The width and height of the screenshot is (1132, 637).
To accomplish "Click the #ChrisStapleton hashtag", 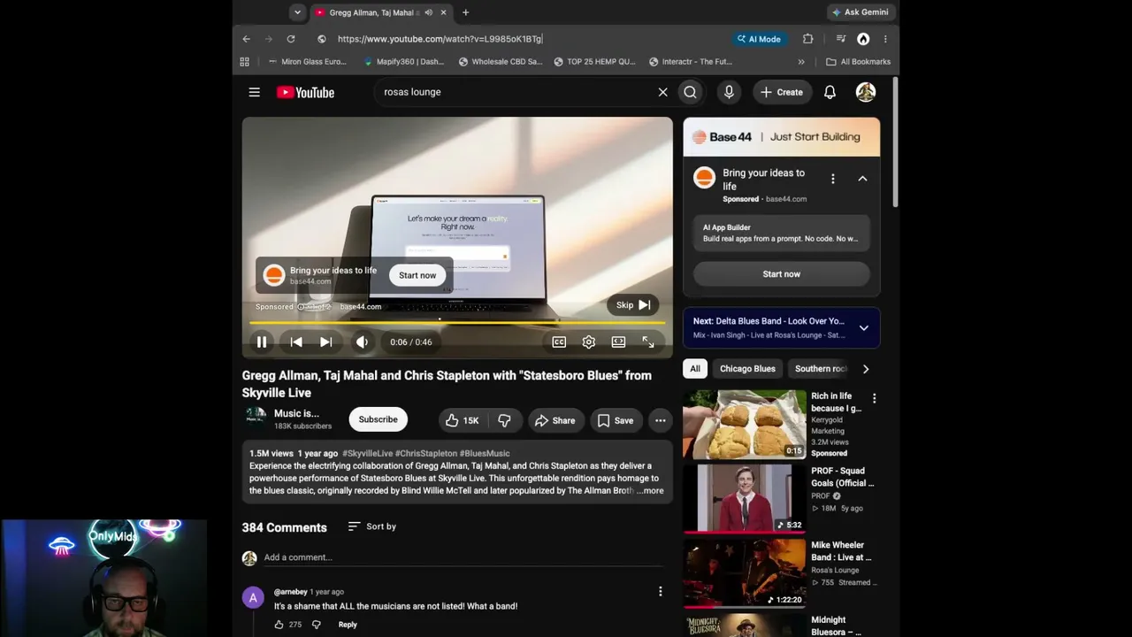I will [426, 454].
